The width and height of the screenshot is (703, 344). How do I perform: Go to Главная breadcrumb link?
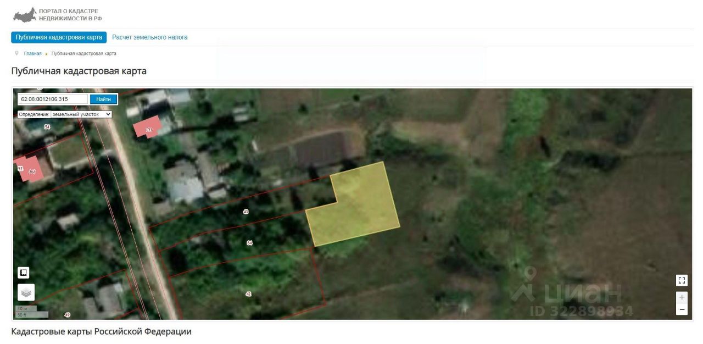(x=32, y=53)
